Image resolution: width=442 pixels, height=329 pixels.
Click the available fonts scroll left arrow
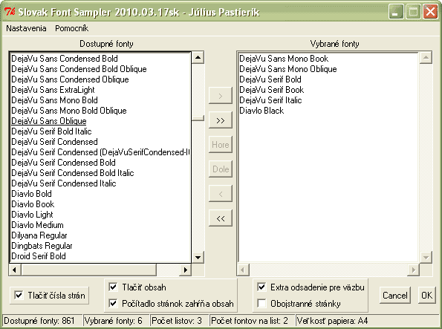15,270
